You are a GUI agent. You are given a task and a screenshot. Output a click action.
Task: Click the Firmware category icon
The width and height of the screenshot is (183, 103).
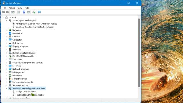point(10,49)
